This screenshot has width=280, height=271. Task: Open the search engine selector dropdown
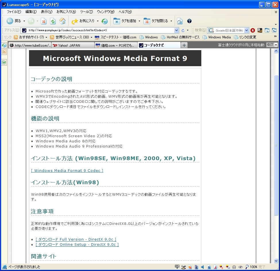point(246,30)
